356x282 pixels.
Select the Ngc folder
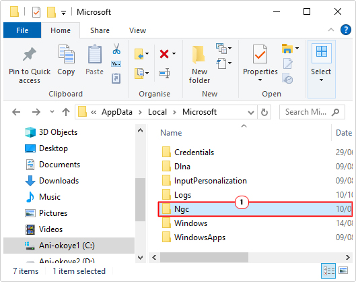coord(256,209)
